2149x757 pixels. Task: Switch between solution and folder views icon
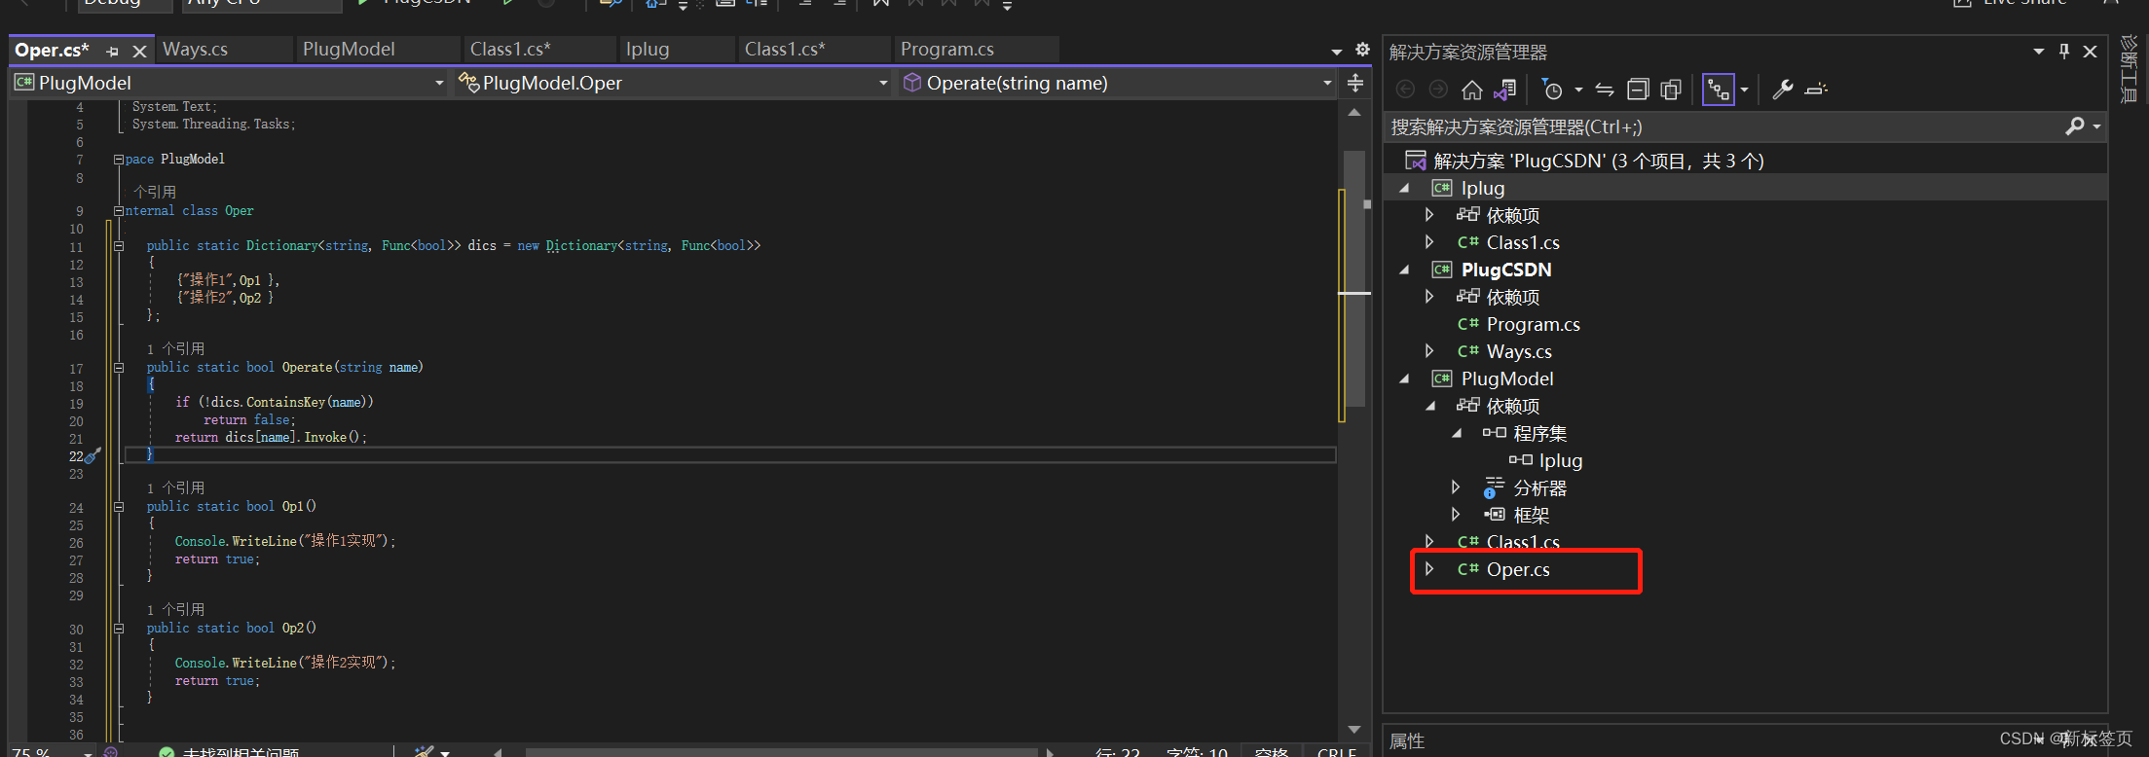[x=1504, y=90]
